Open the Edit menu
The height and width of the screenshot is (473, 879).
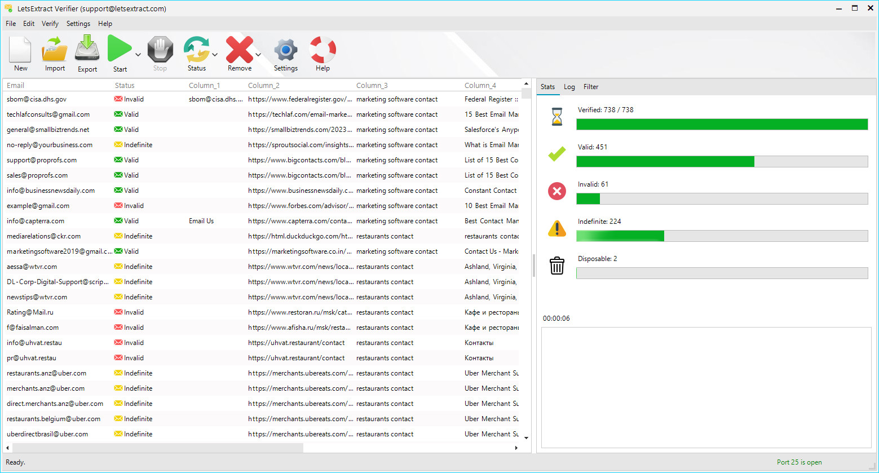point(29,24)
